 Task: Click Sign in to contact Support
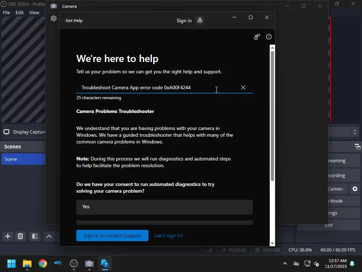(112, 236)
